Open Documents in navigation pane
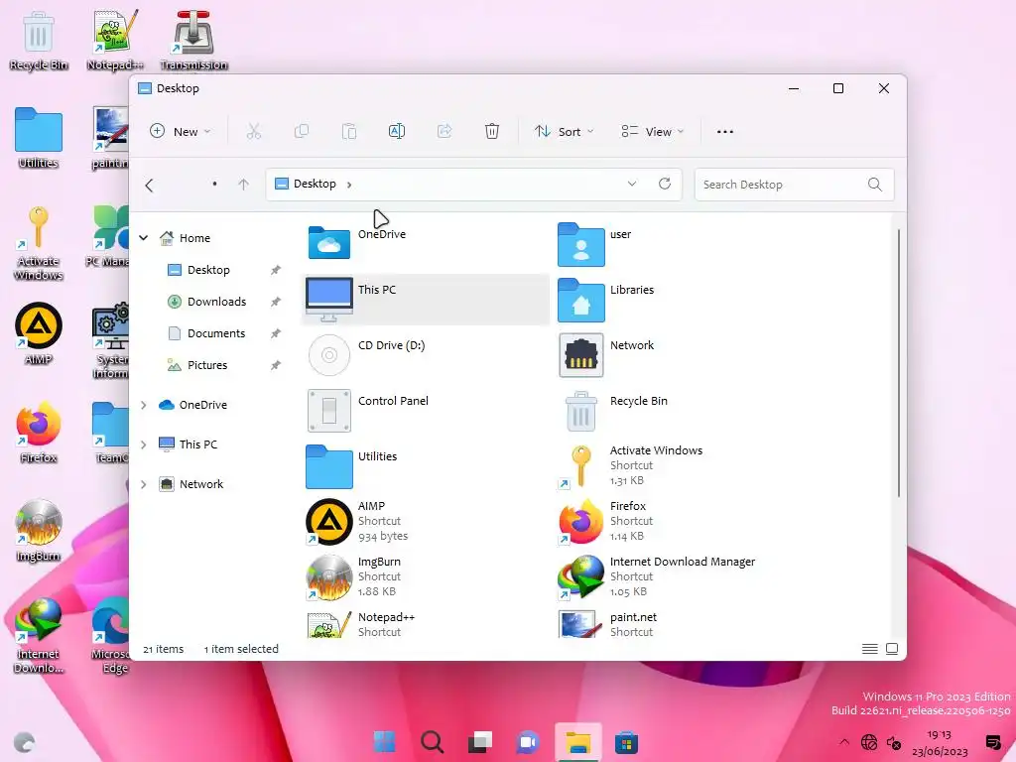The image size is (1016, 762). coord(216,333)
